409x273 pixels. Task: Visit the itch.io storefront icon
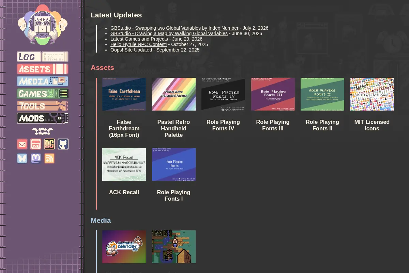click(36, 144)
